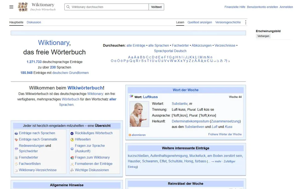Click the bold Wikiwörterbuch link
Viewport: 303px width, 189px height.
click(85, 88)
